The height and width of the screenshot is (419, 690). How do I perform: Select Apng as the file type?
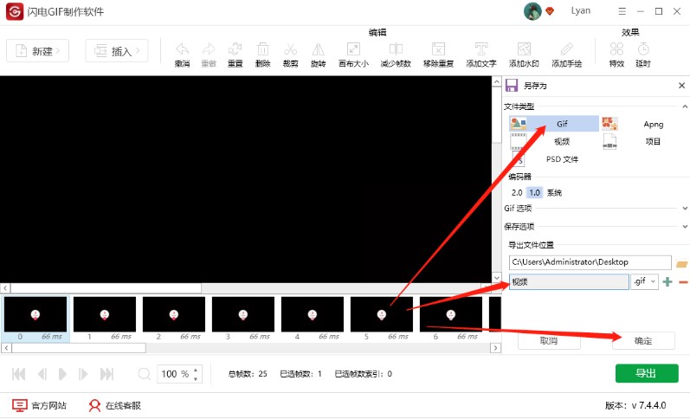(641, 124)
